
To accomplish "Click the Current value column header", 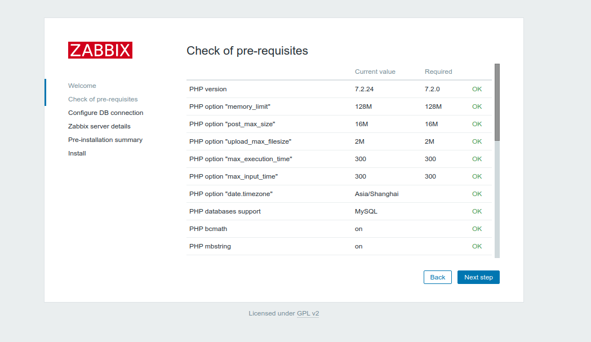I will [x=375, y=72].
